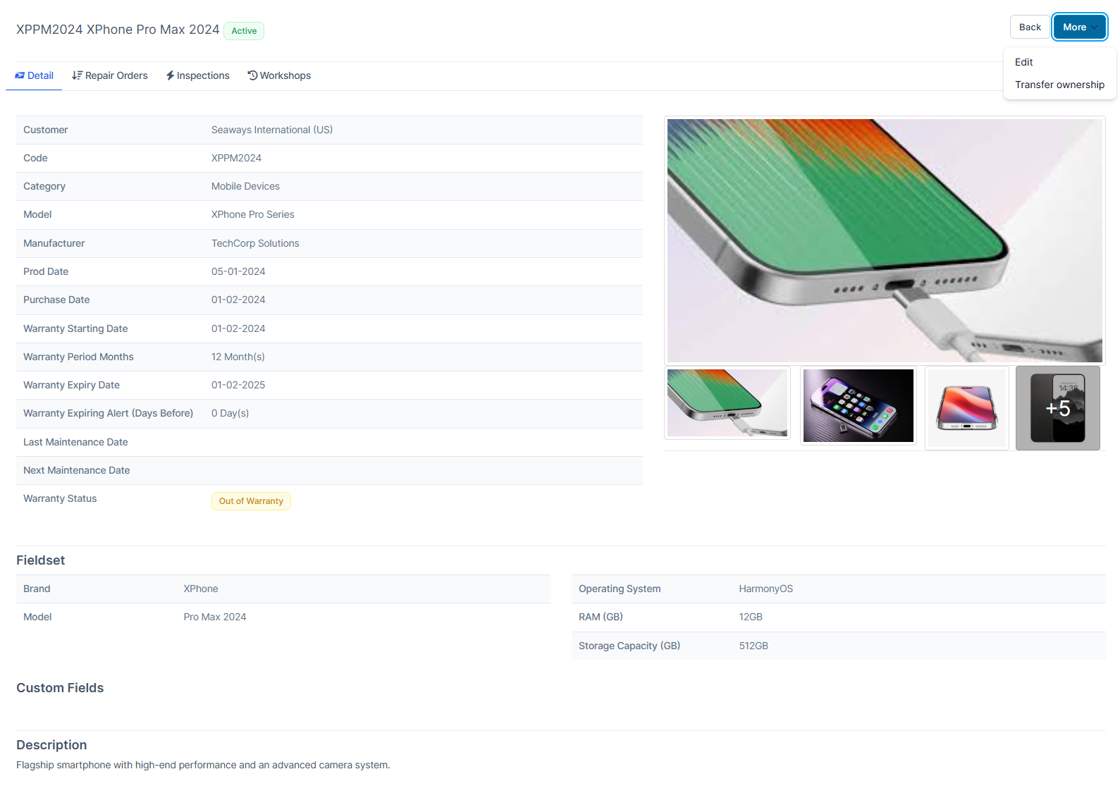This screenshot has height=793, width=1120.
Task: Click the Workshops history icon
Action: (x=252, y=75)
